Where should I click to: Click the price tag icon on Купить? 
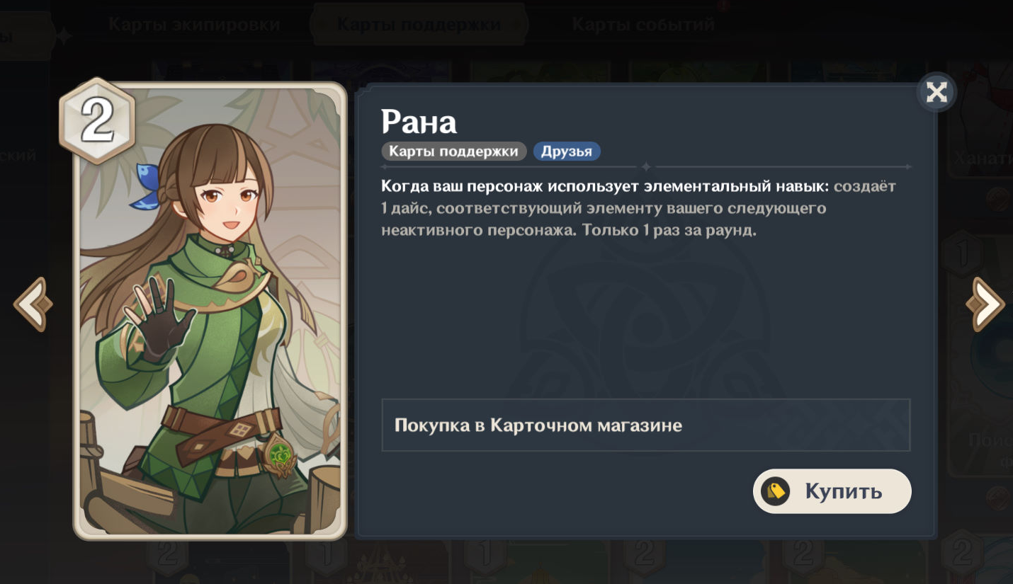pyautogui.click(x=776, y=491)
